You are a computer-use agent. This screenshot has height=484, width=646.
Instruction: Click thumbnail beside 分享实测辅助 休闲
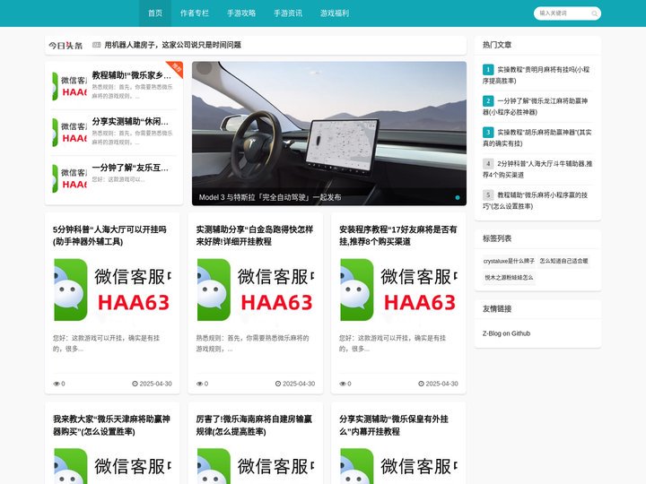click(69, 133)
